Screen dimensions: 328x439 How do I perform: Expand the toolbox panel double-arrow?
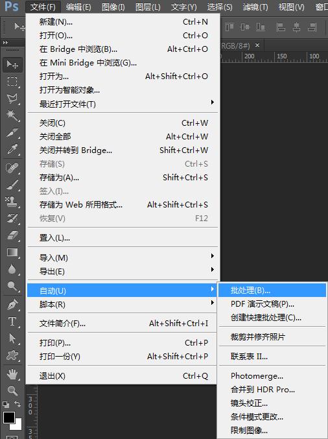click(x=5, y=43)
